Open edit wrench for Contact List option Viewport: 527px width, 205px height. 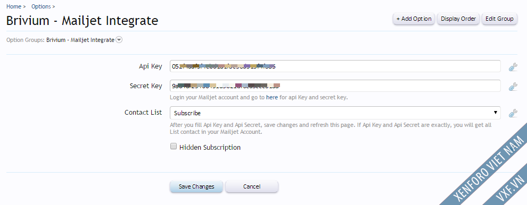[513, 113]
